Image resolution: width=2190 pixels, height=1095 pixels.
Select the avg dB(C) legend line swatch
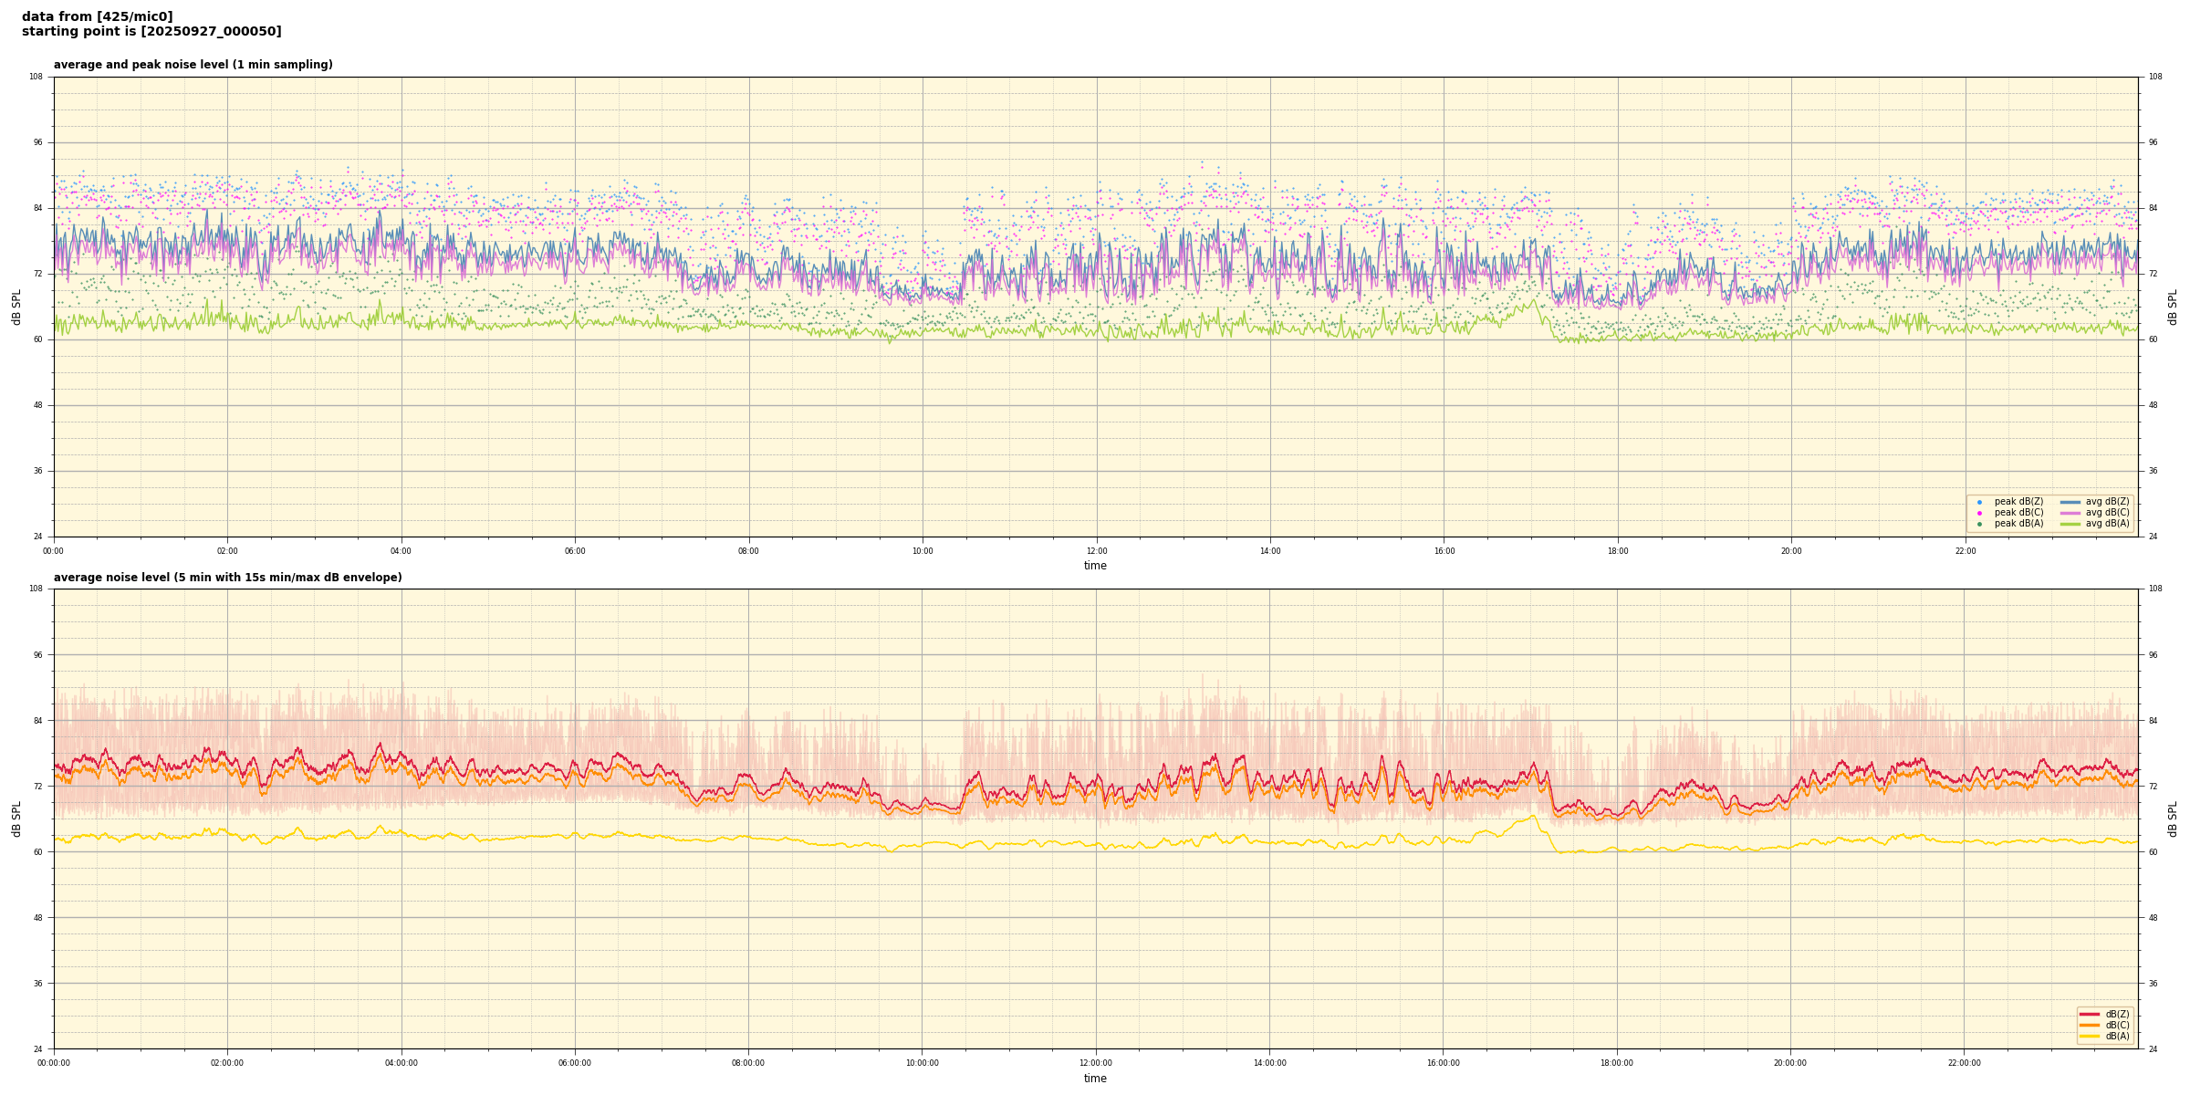tap(2070, 513)
